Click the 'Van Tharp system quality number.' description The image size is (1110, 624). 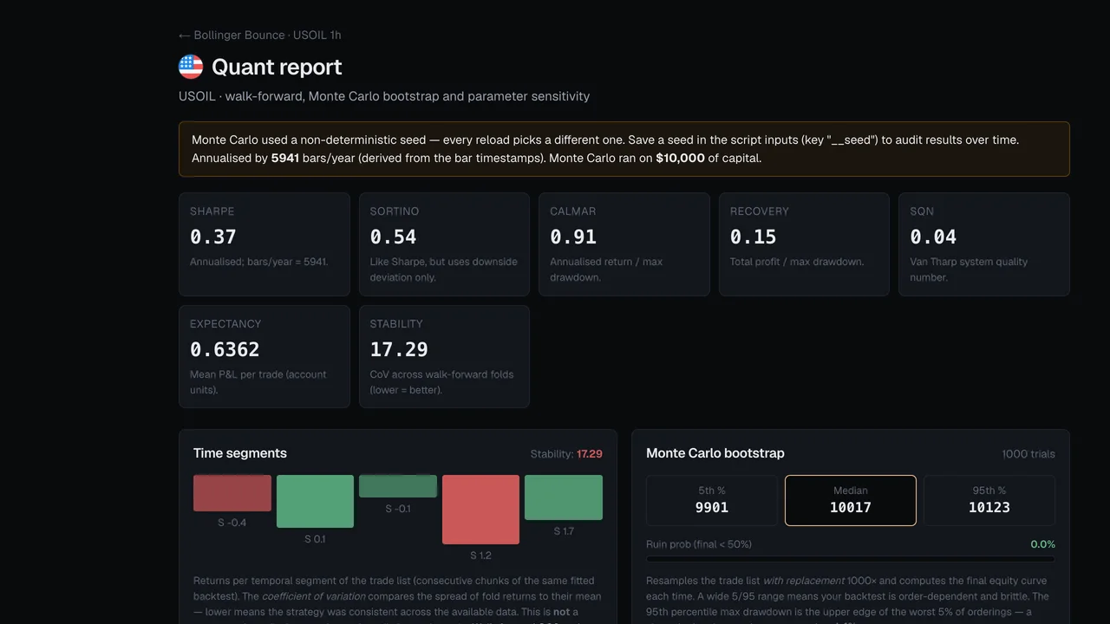(x=969, y=270)
